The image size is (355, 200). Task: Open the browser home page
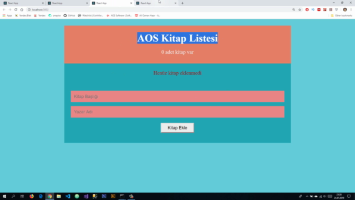(22, 9)
